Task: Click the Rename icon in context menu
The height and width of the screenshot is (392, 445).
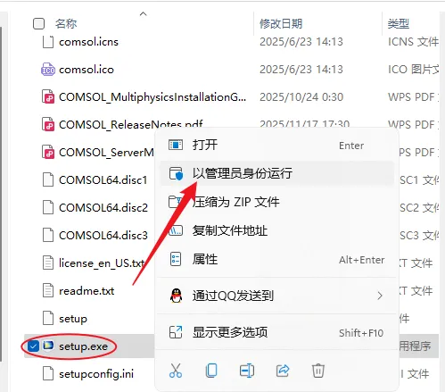Action: click(x=247, y=371)
